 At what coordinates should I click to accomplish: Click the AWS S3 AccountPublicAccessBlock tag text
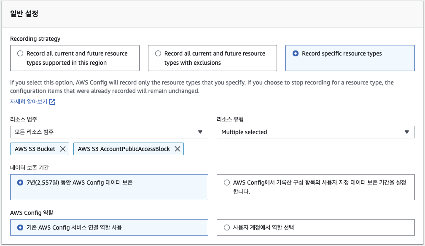click(124, 149)
